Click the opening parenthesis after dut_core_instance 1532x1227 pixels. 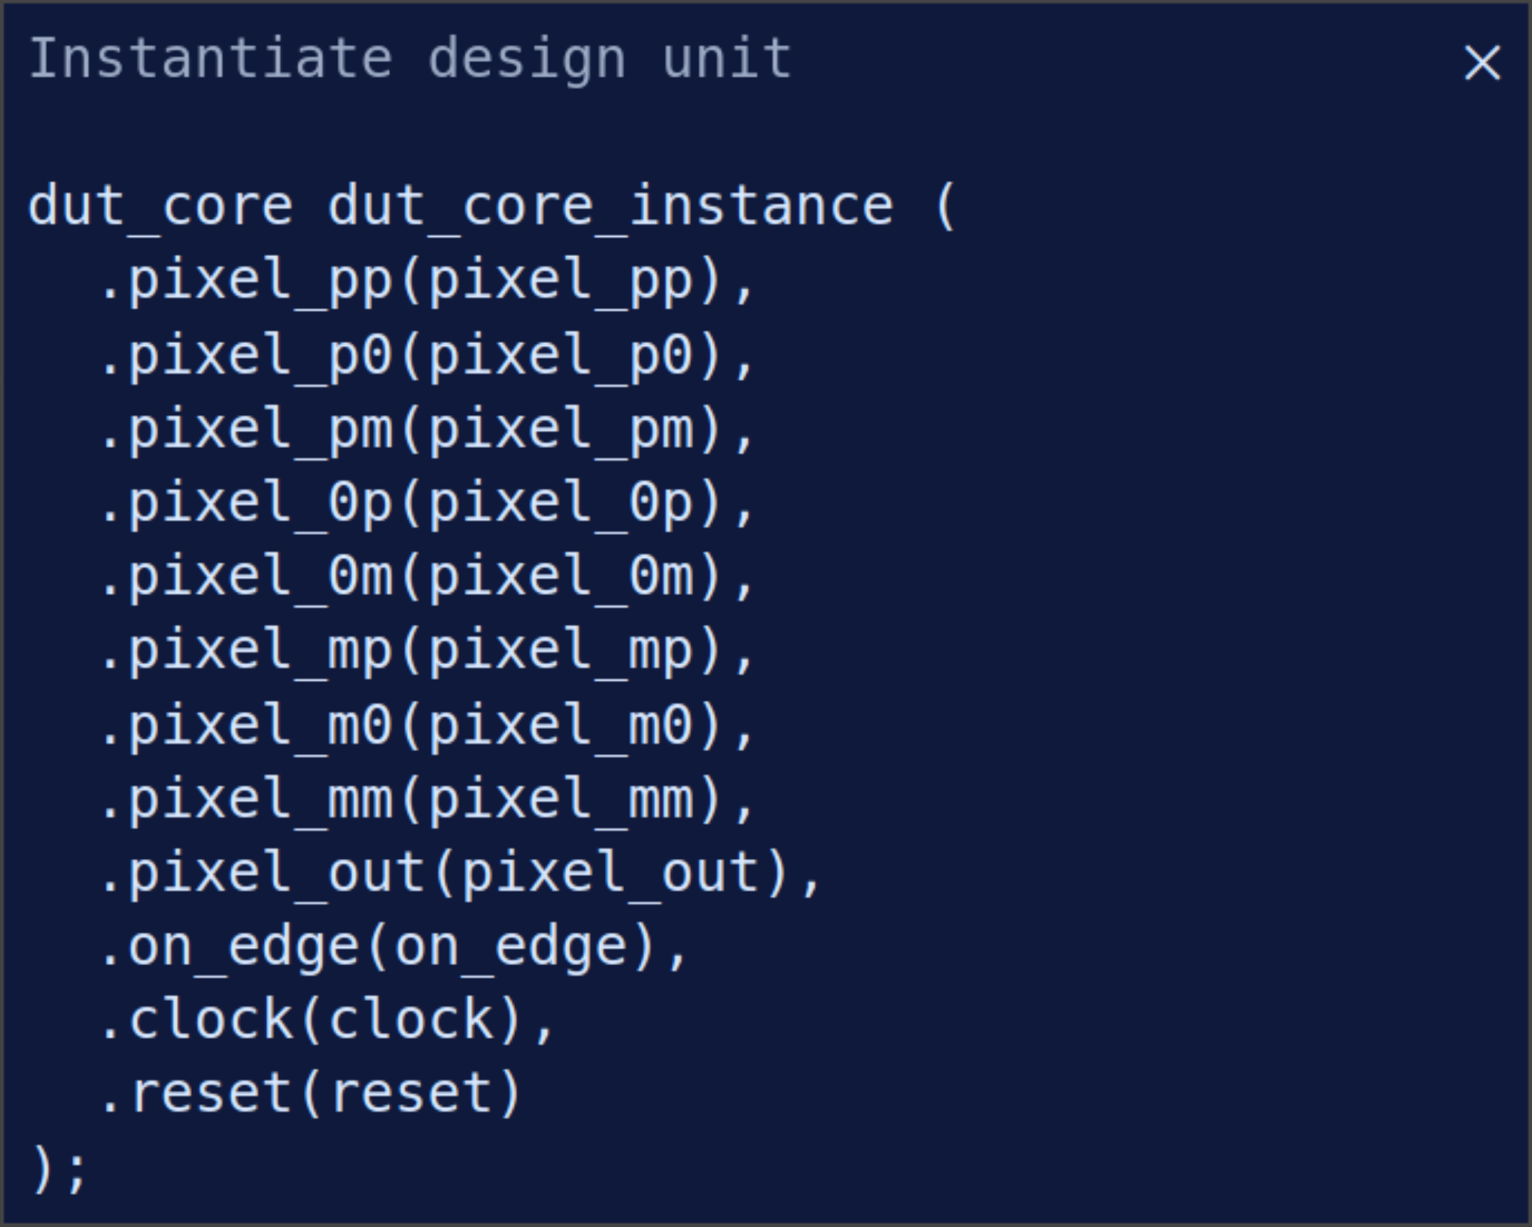(944, 207)
